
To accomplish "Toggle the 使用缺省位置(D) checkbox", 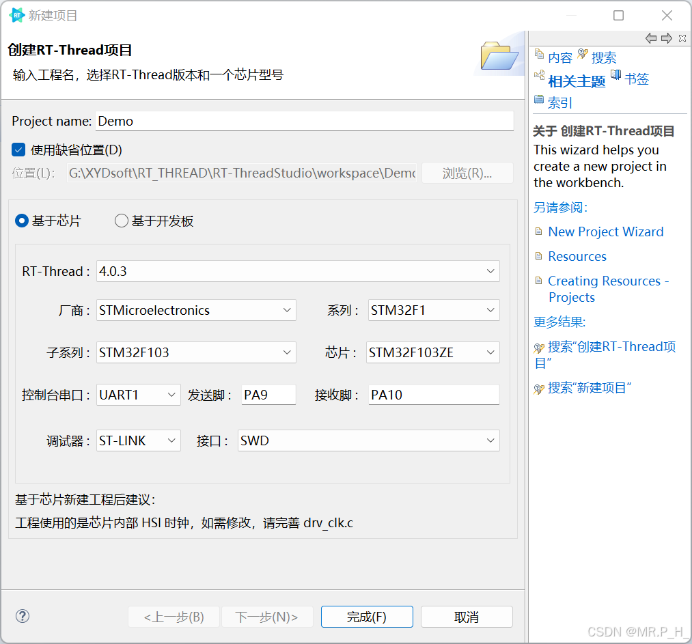I will click(18, 150).
